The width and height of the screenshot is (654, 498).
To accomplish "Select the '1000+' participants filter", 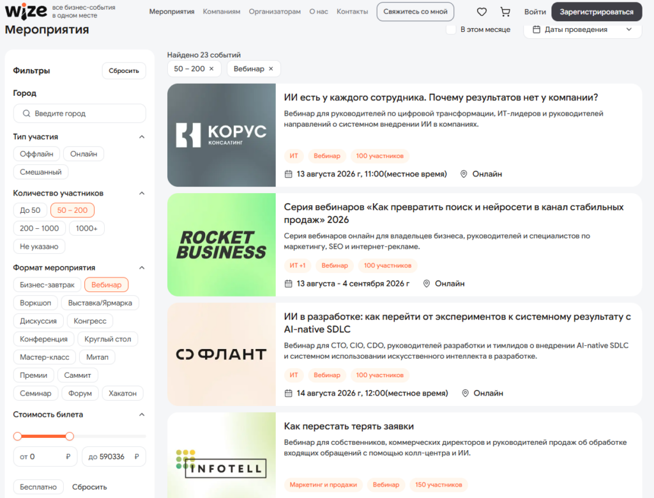I will click(86, 228).
